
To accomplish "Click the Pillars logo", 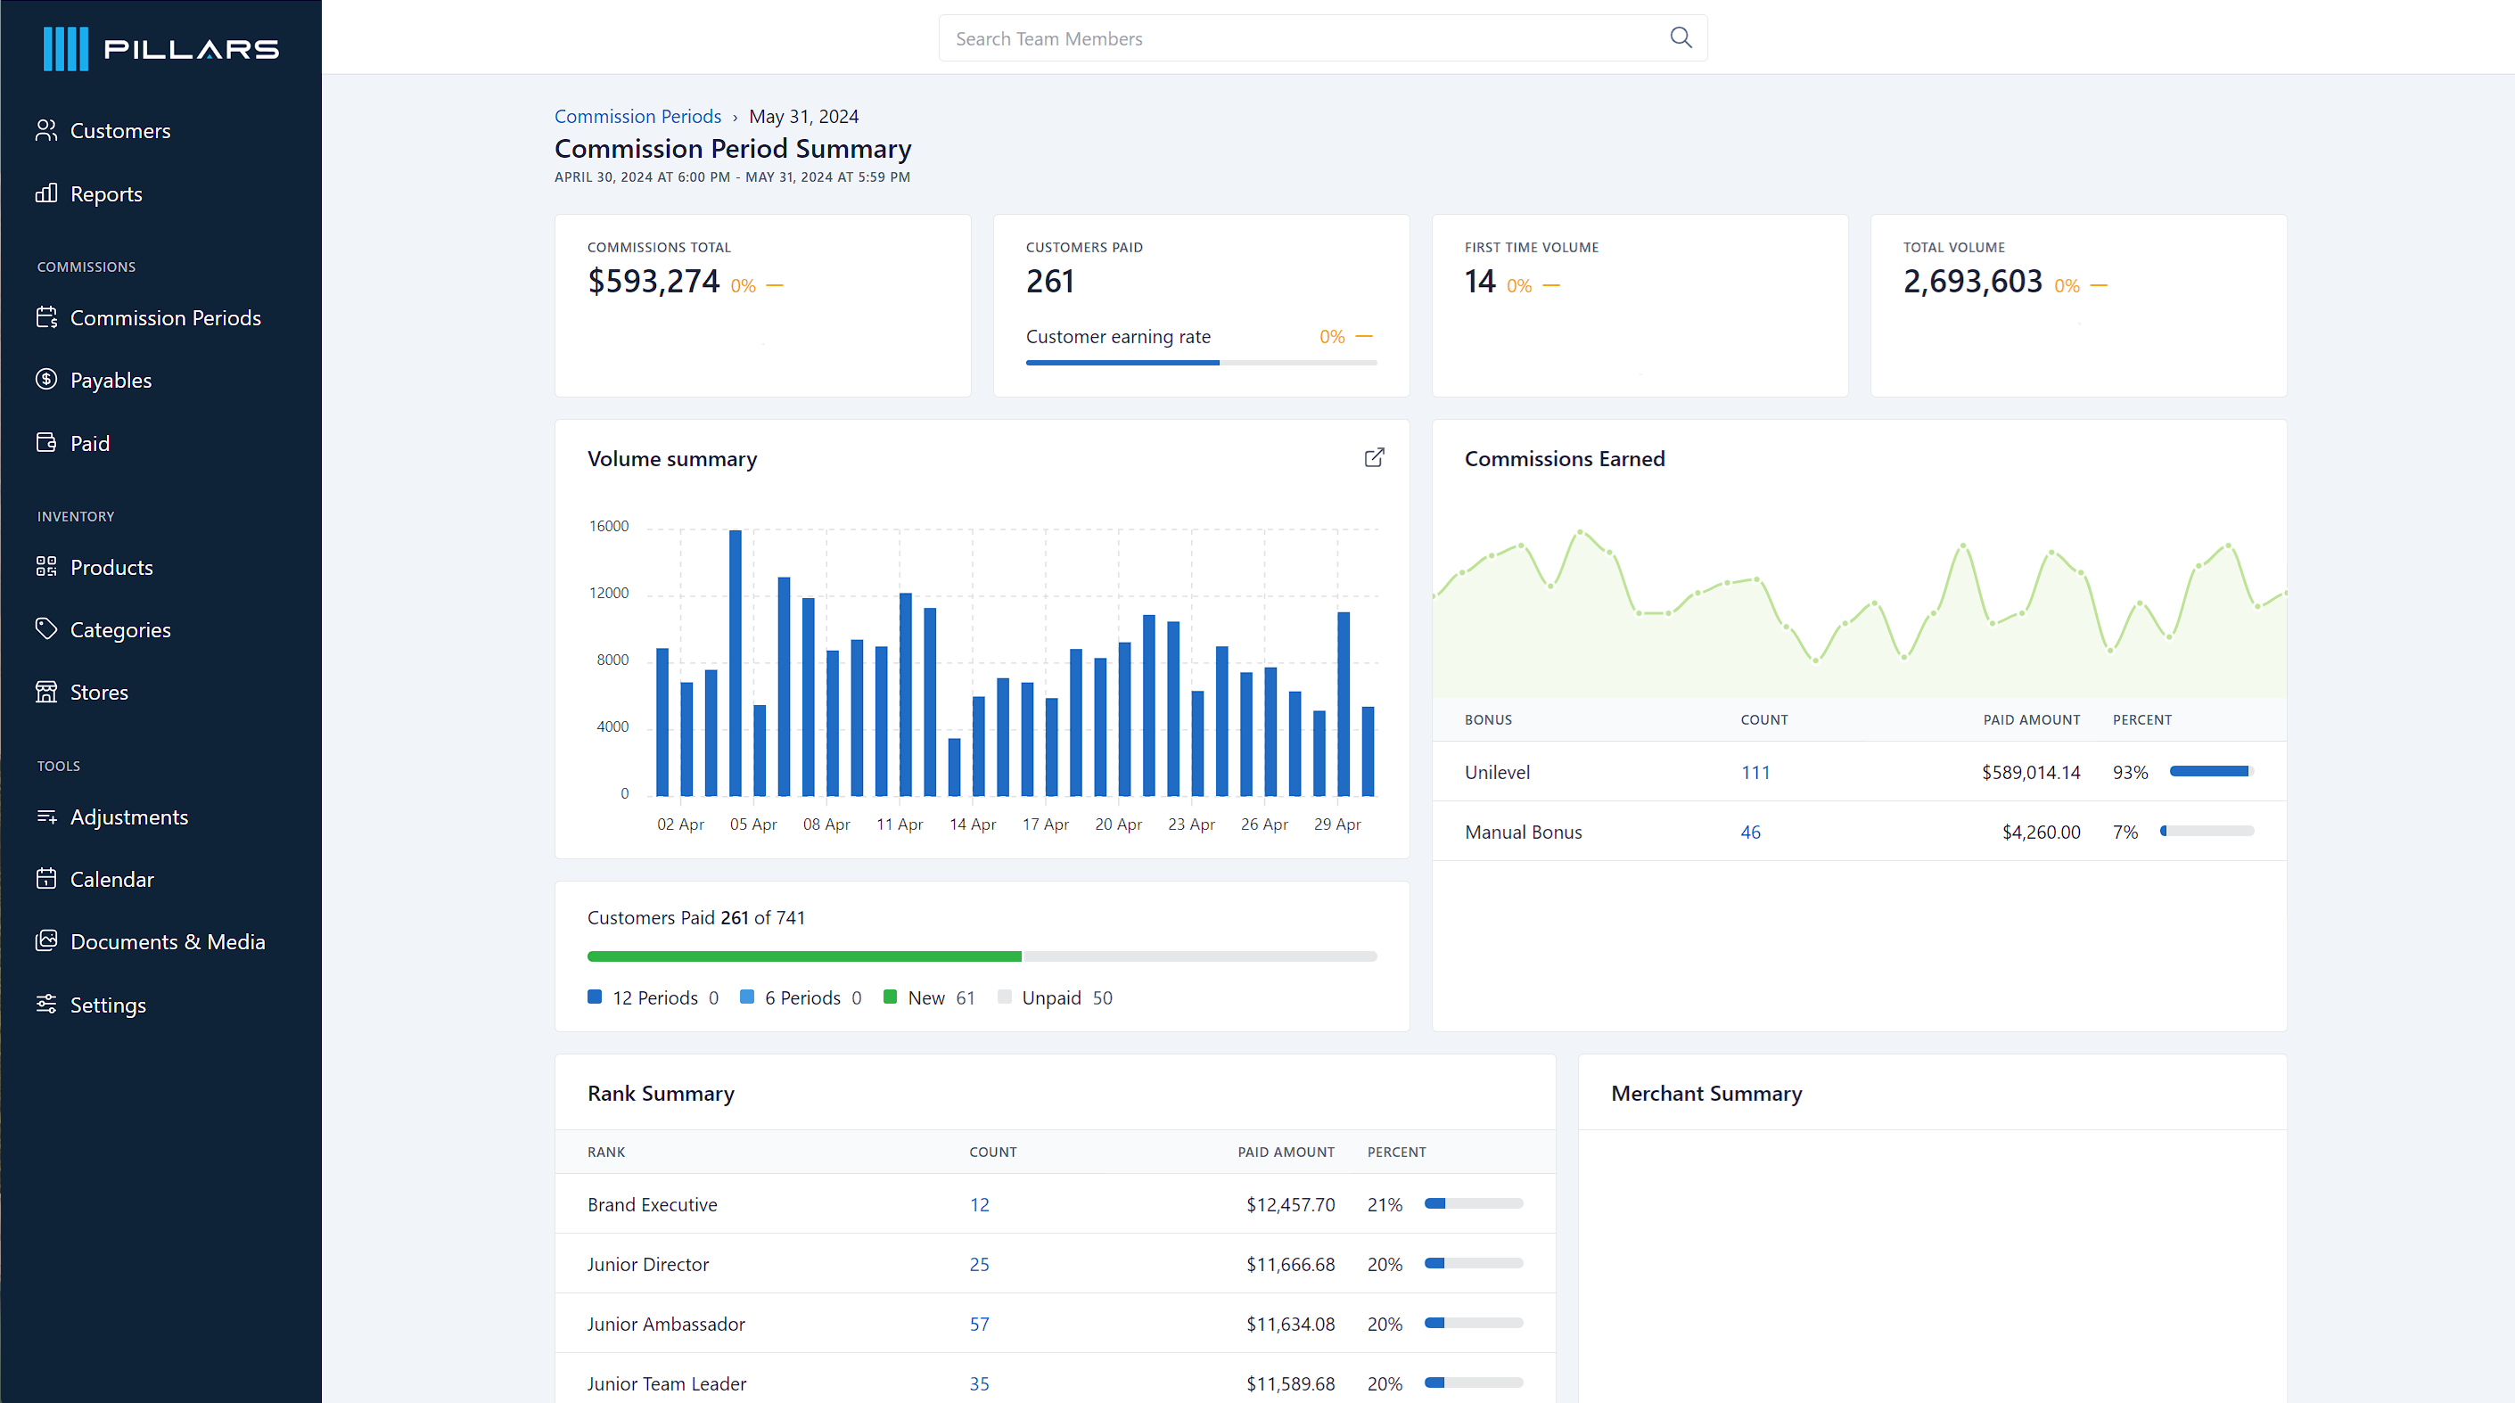I will click(x=161, y=49).
